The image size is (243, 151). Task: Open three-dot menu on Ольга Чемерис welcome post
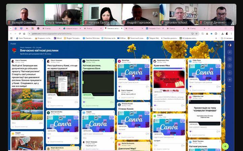click(x=43, y=60)
